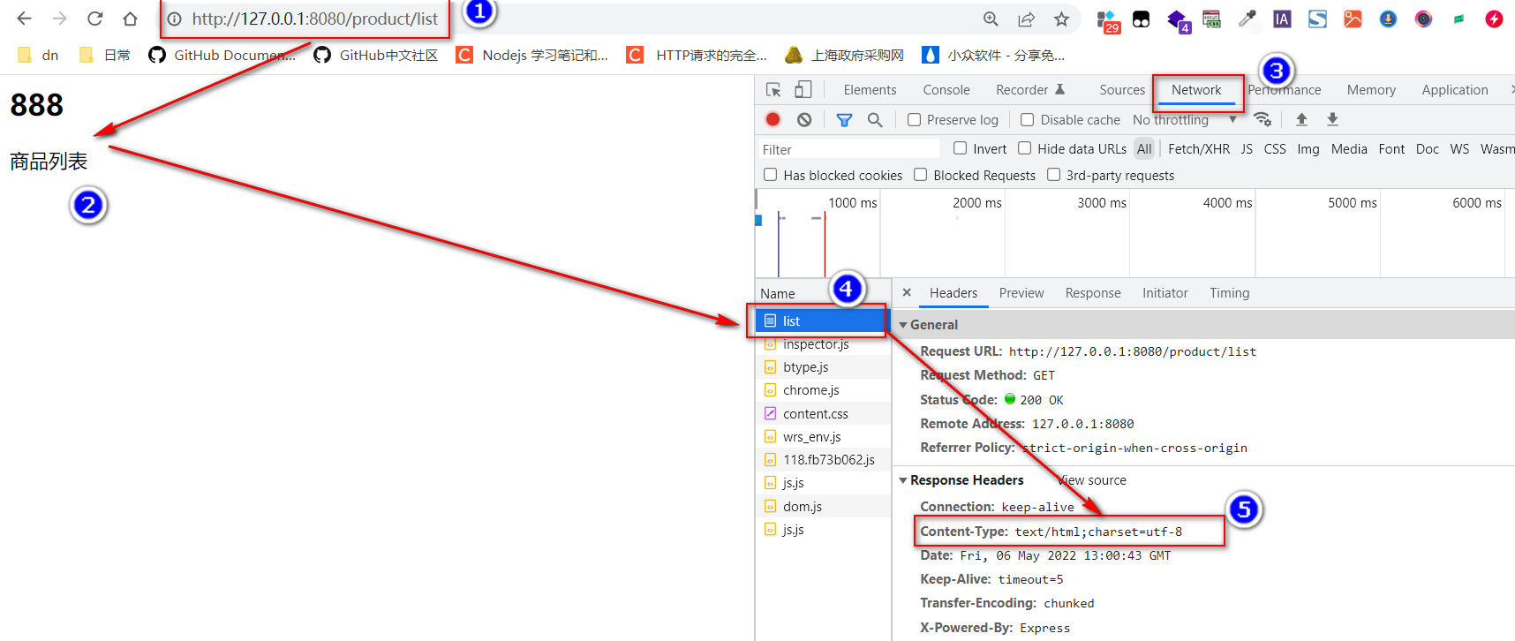Image resolution: width=1515 pixels, height=641 pixels.
Task: Switch to the Preview tab
Action: pyautogui.click(x=1021, y=293)
